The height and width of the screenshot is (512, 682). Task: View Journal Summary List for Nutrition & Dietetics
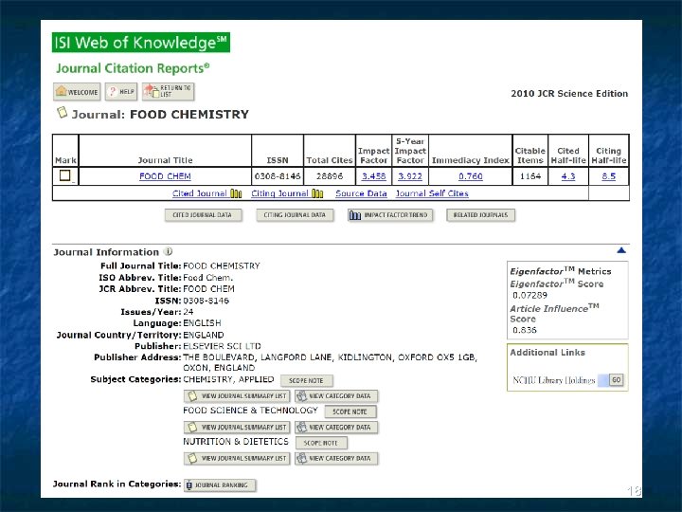tap(237, 459)
